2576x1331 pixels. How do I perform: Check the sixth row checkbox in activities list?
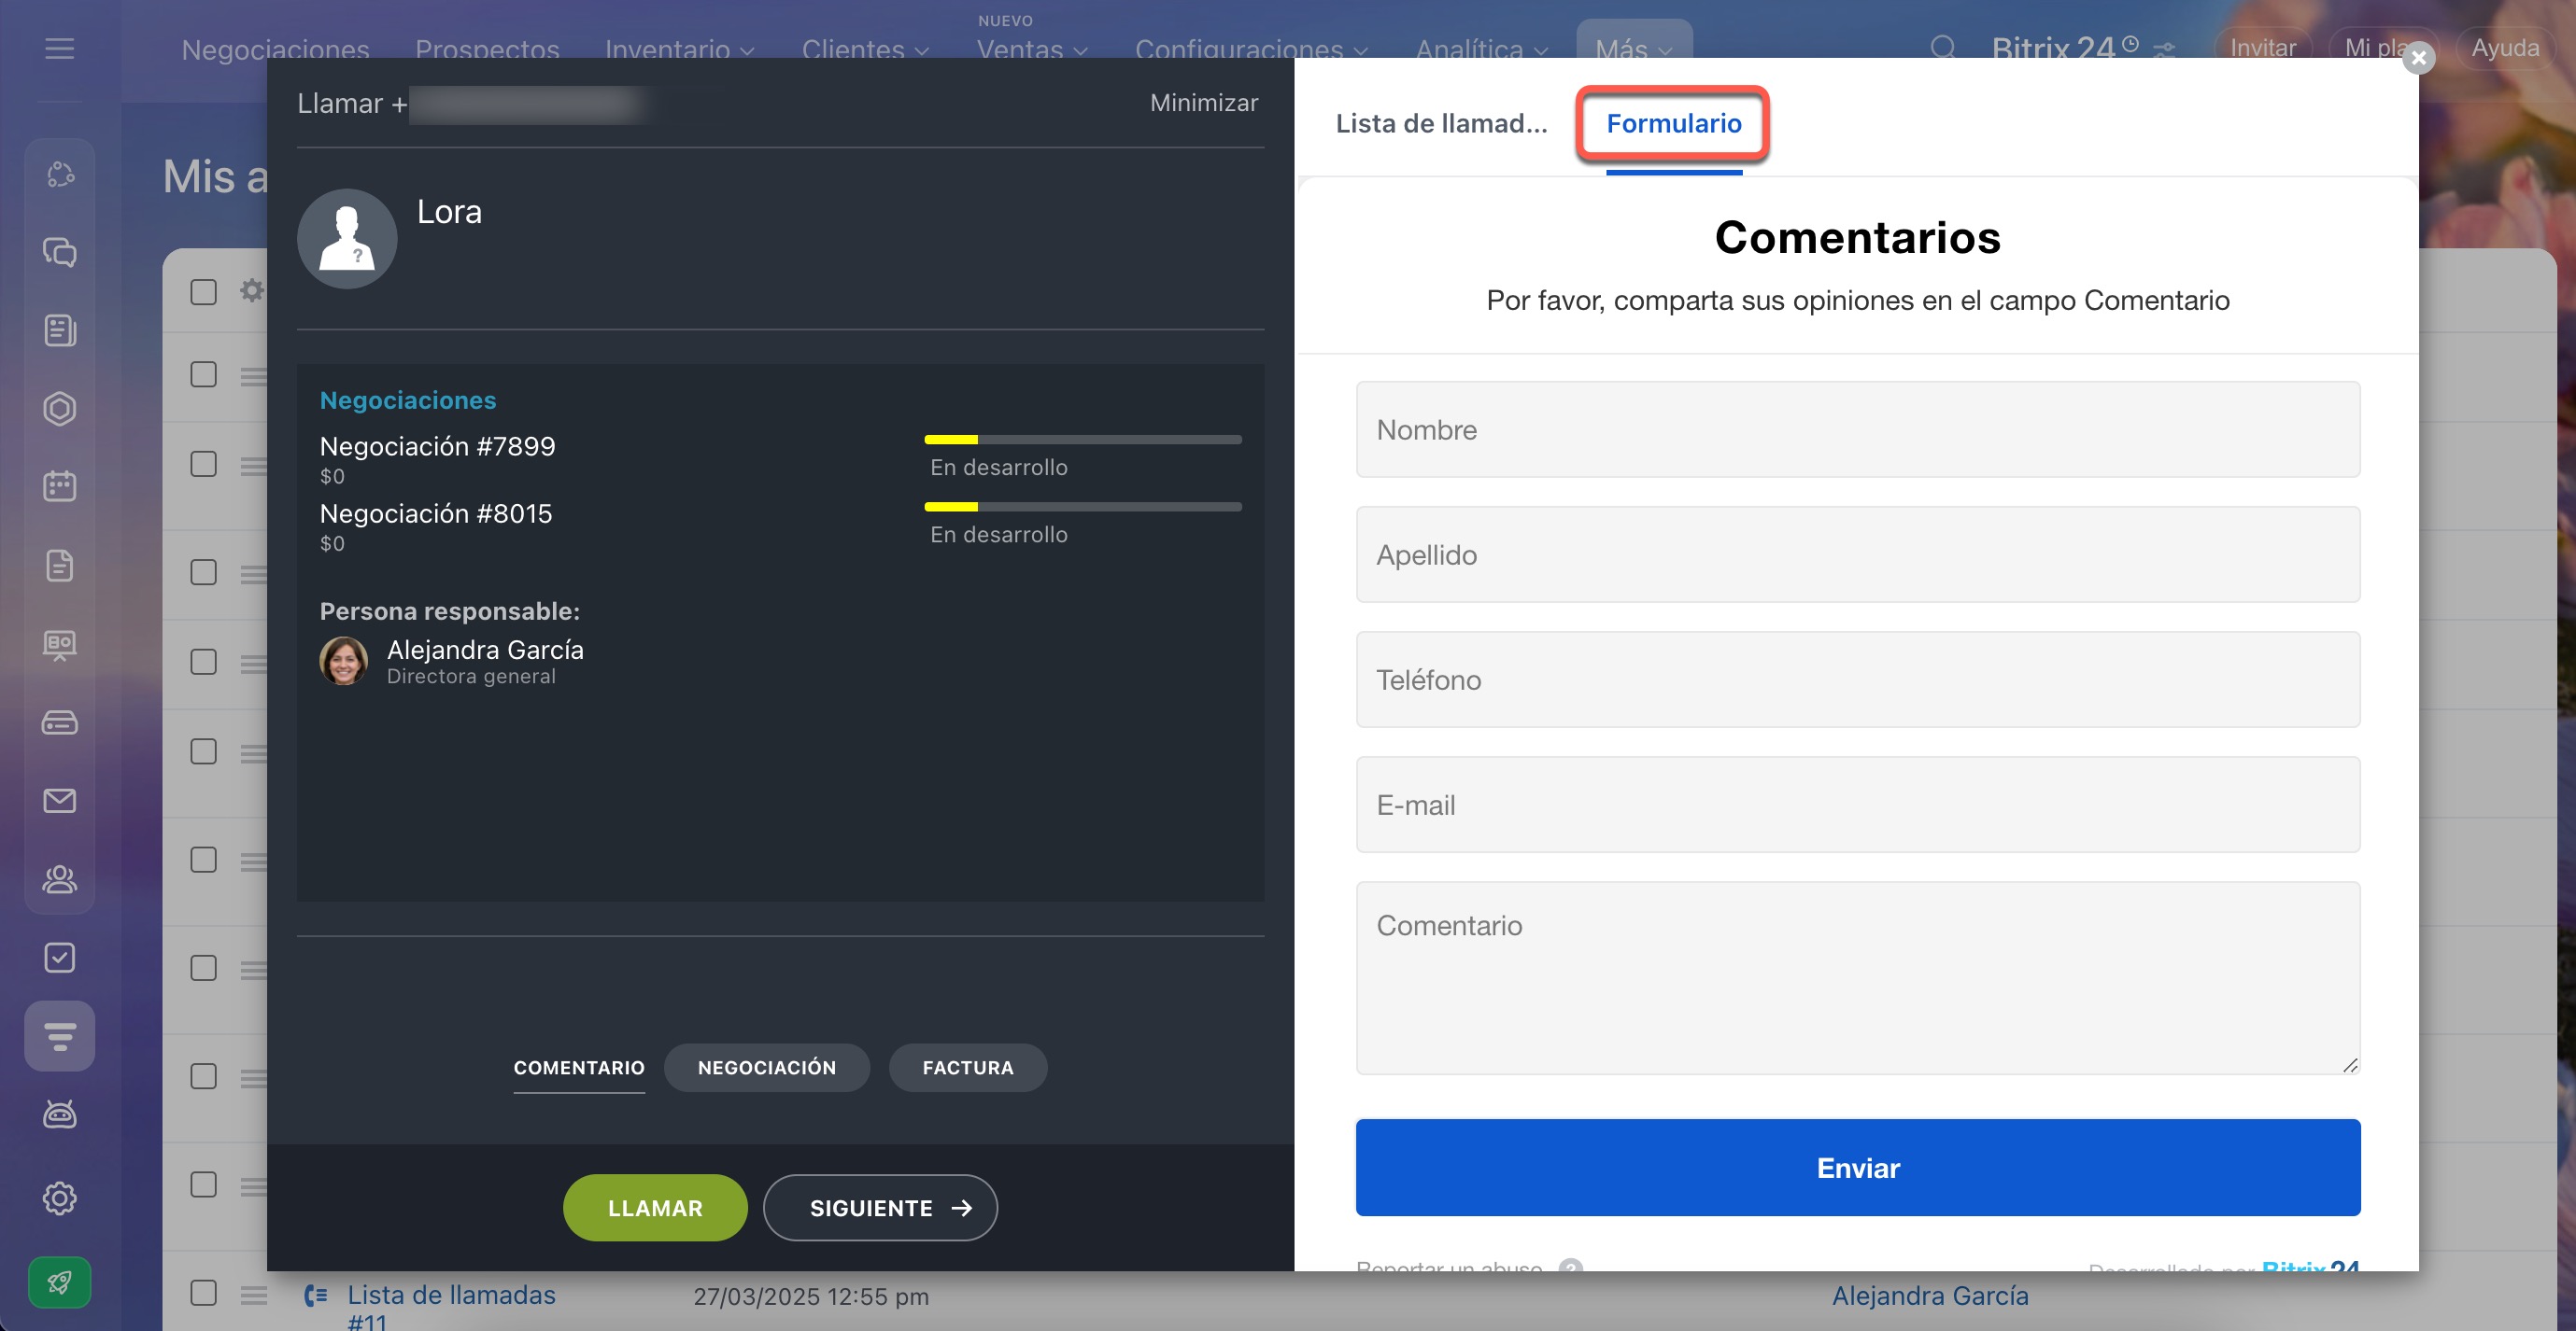pos(203,861)
